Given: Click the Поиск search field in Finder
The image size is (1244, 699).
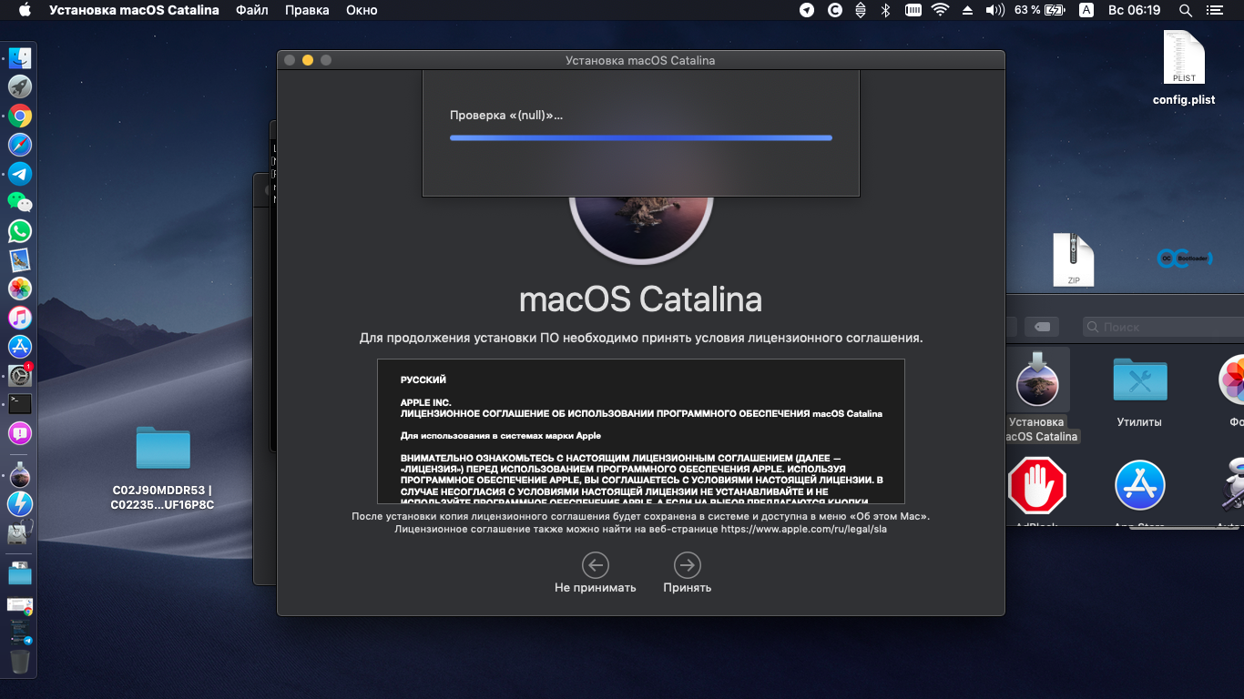Looking at the screenshot, I should (x=1163, y=327).
